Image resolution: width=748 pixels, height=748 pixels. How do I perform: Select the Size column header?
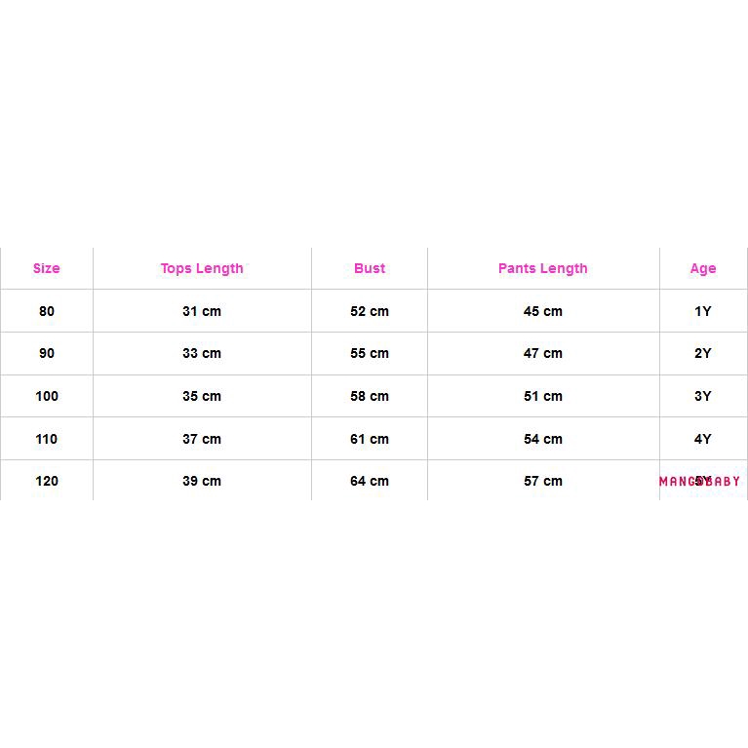point(46,268)
